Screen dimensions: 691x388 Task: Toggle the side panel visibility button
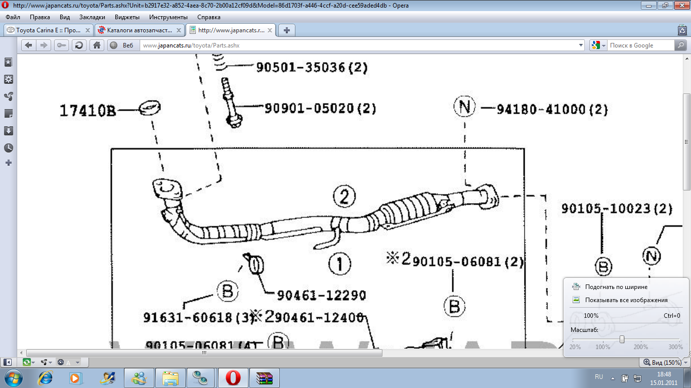click(x=8, y=362)
